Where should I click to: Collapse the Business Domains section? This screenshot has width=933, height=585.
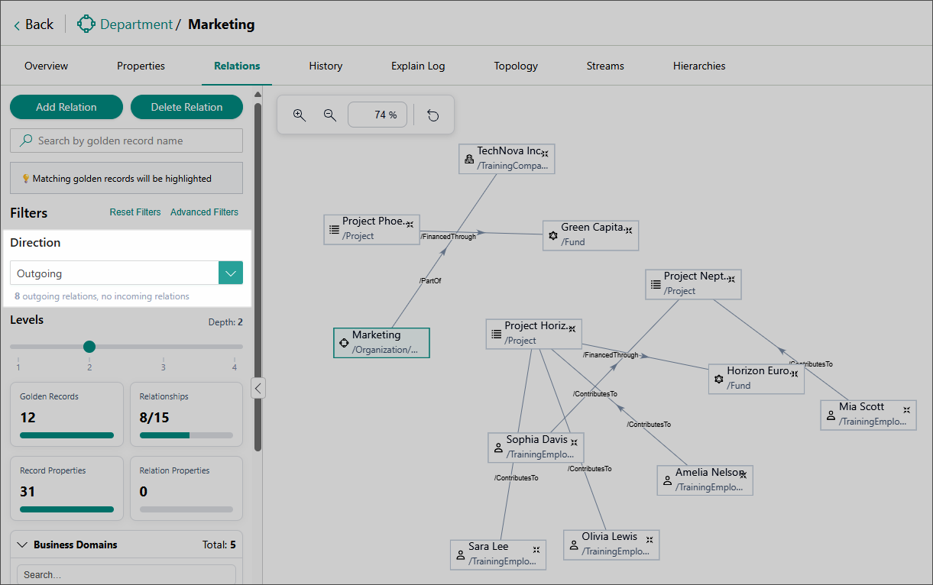click(22, 545)
